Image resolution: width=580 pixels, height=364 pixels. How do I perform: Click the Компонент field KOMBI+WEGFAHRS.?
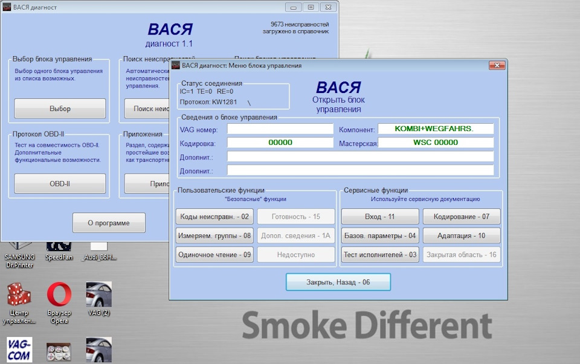(436, 129)
